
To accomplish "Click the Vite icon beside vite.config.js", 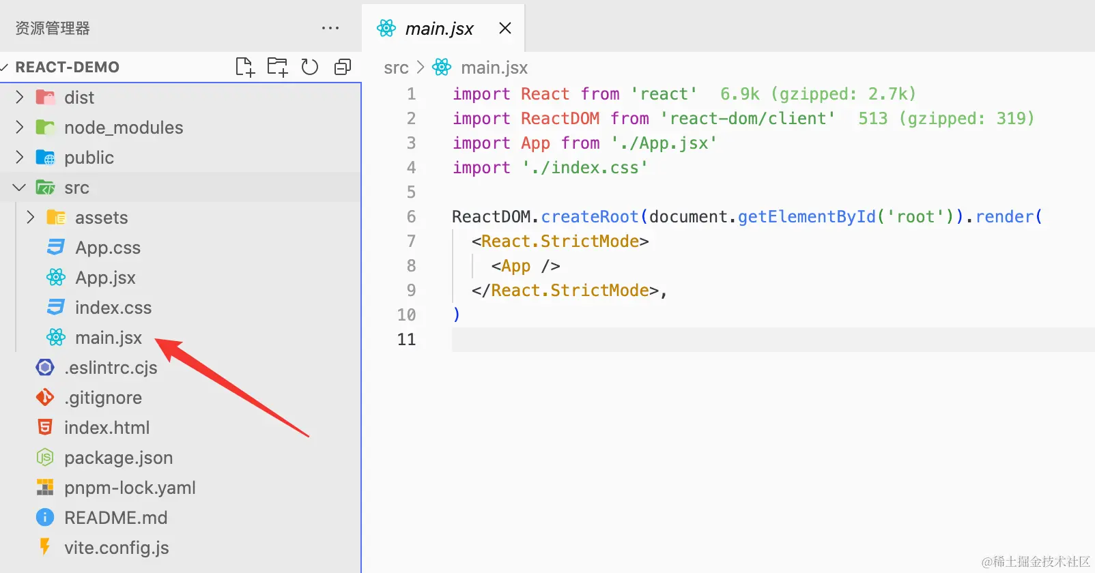I will (45, 547).
